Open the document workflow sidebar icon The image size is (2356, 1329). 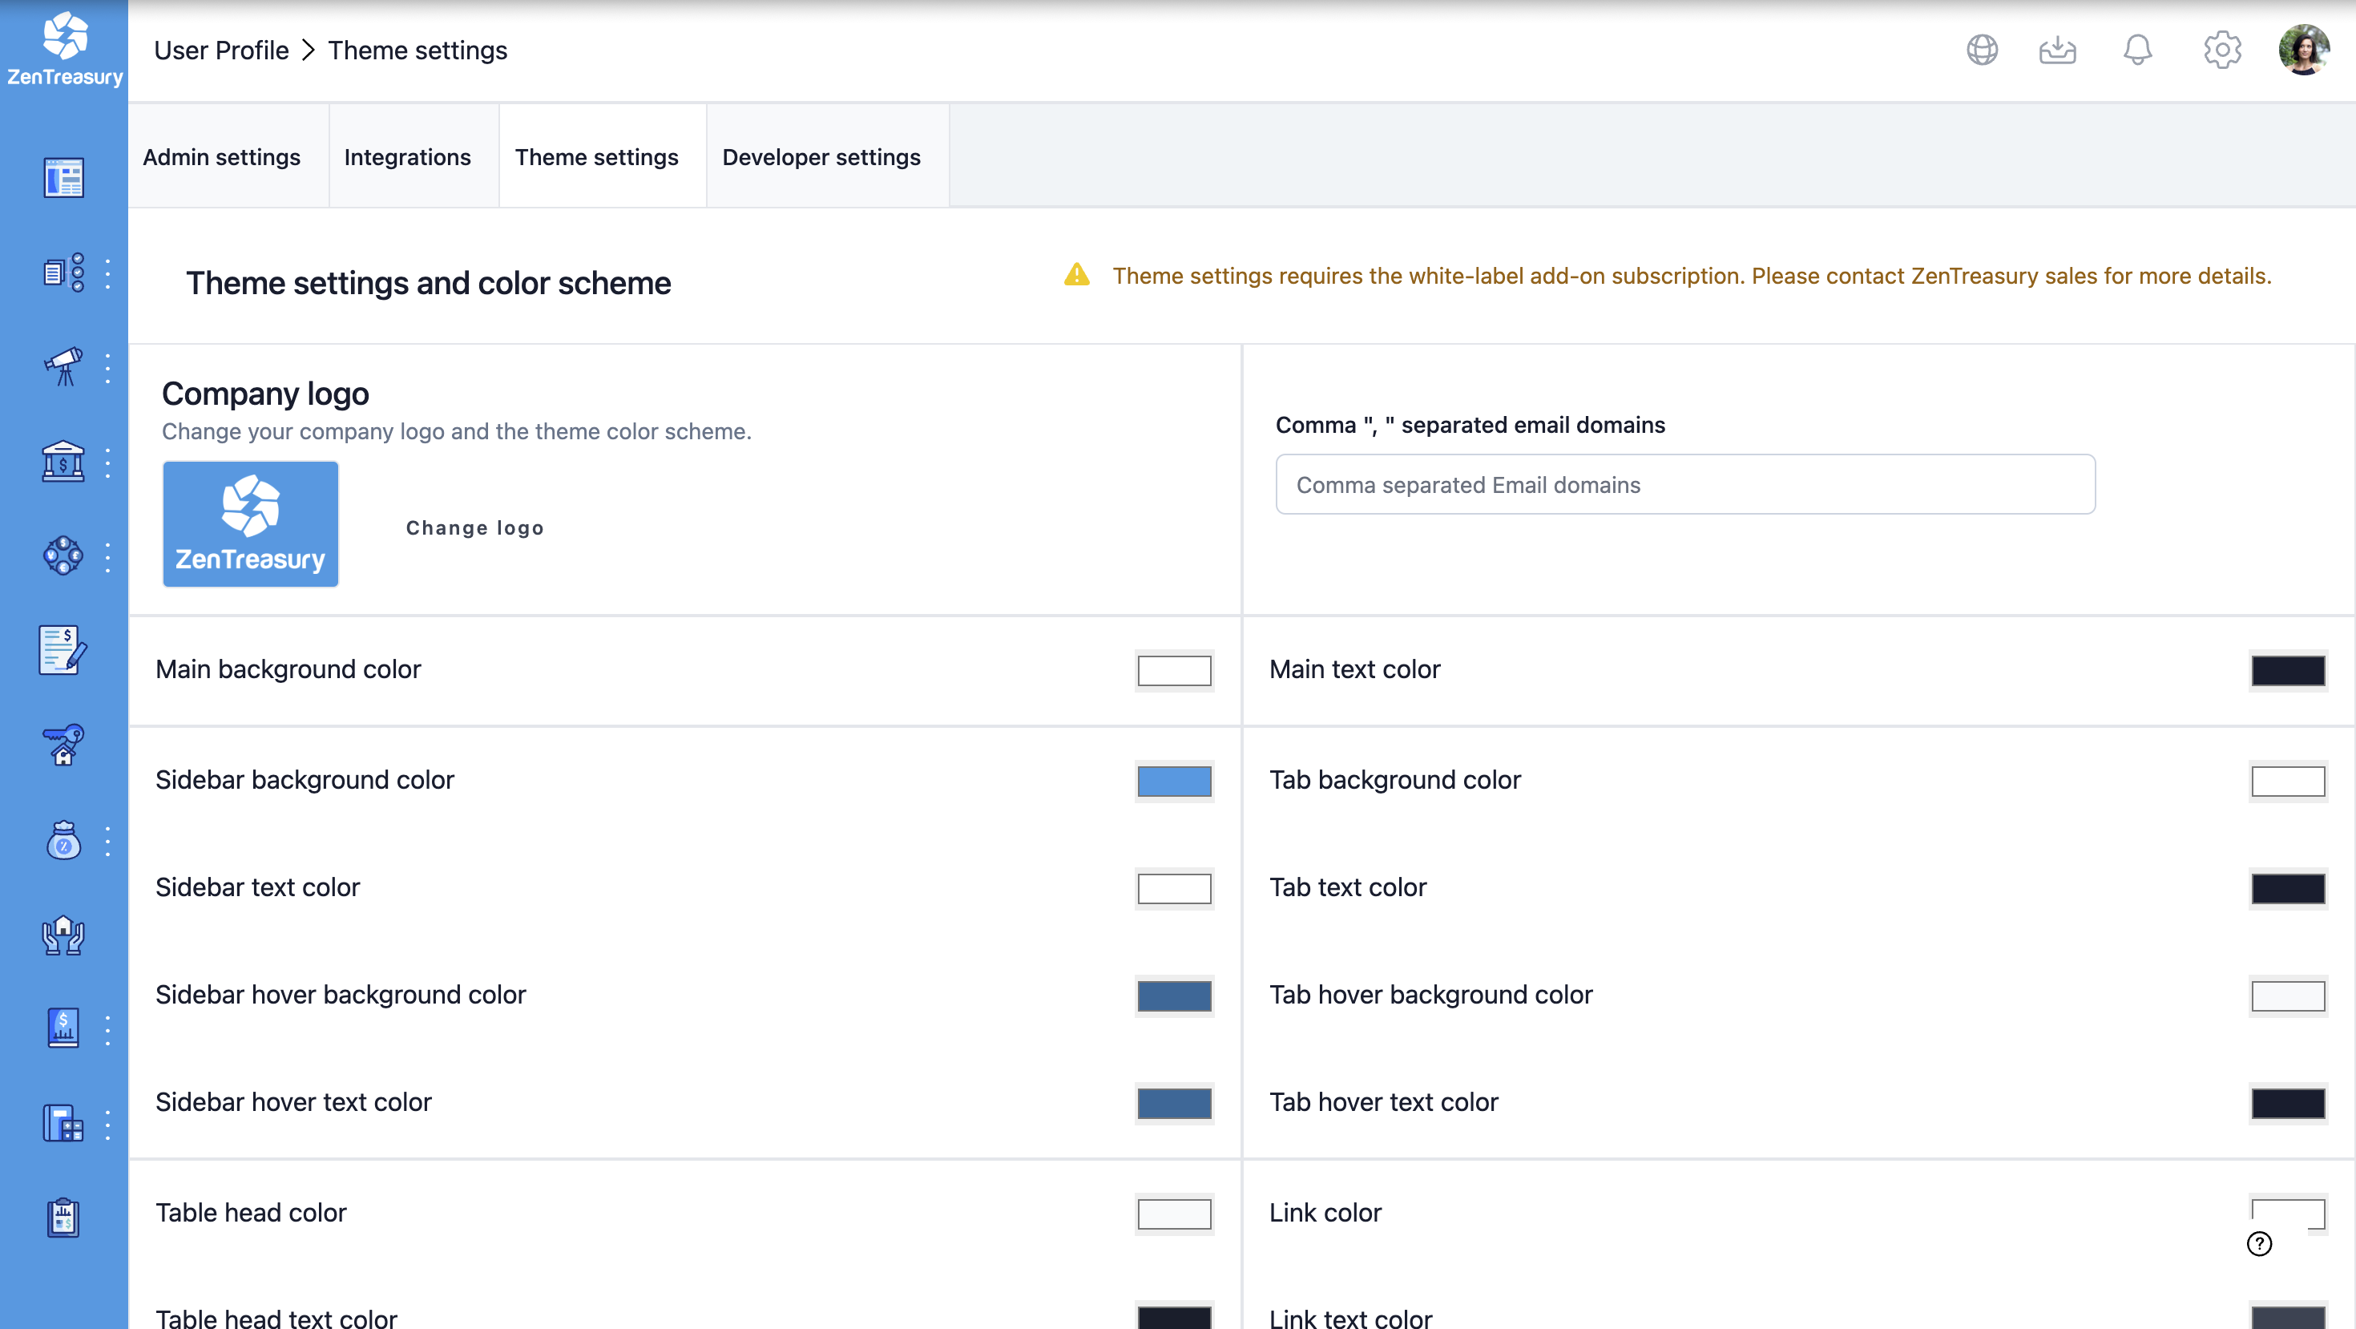(x=63, y=273)
